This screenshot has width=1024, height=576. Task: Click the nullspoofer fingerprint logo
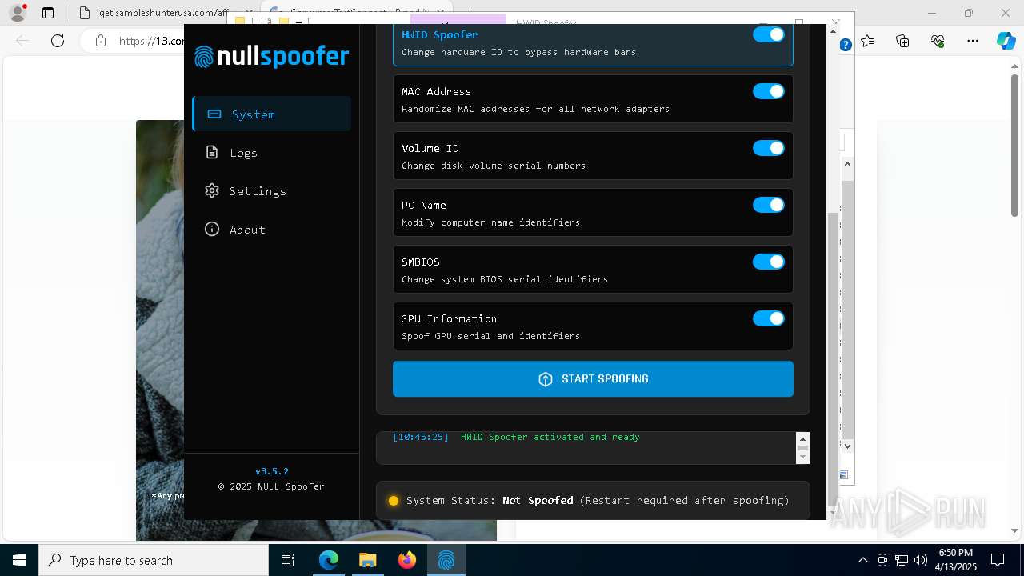point(205,56)
